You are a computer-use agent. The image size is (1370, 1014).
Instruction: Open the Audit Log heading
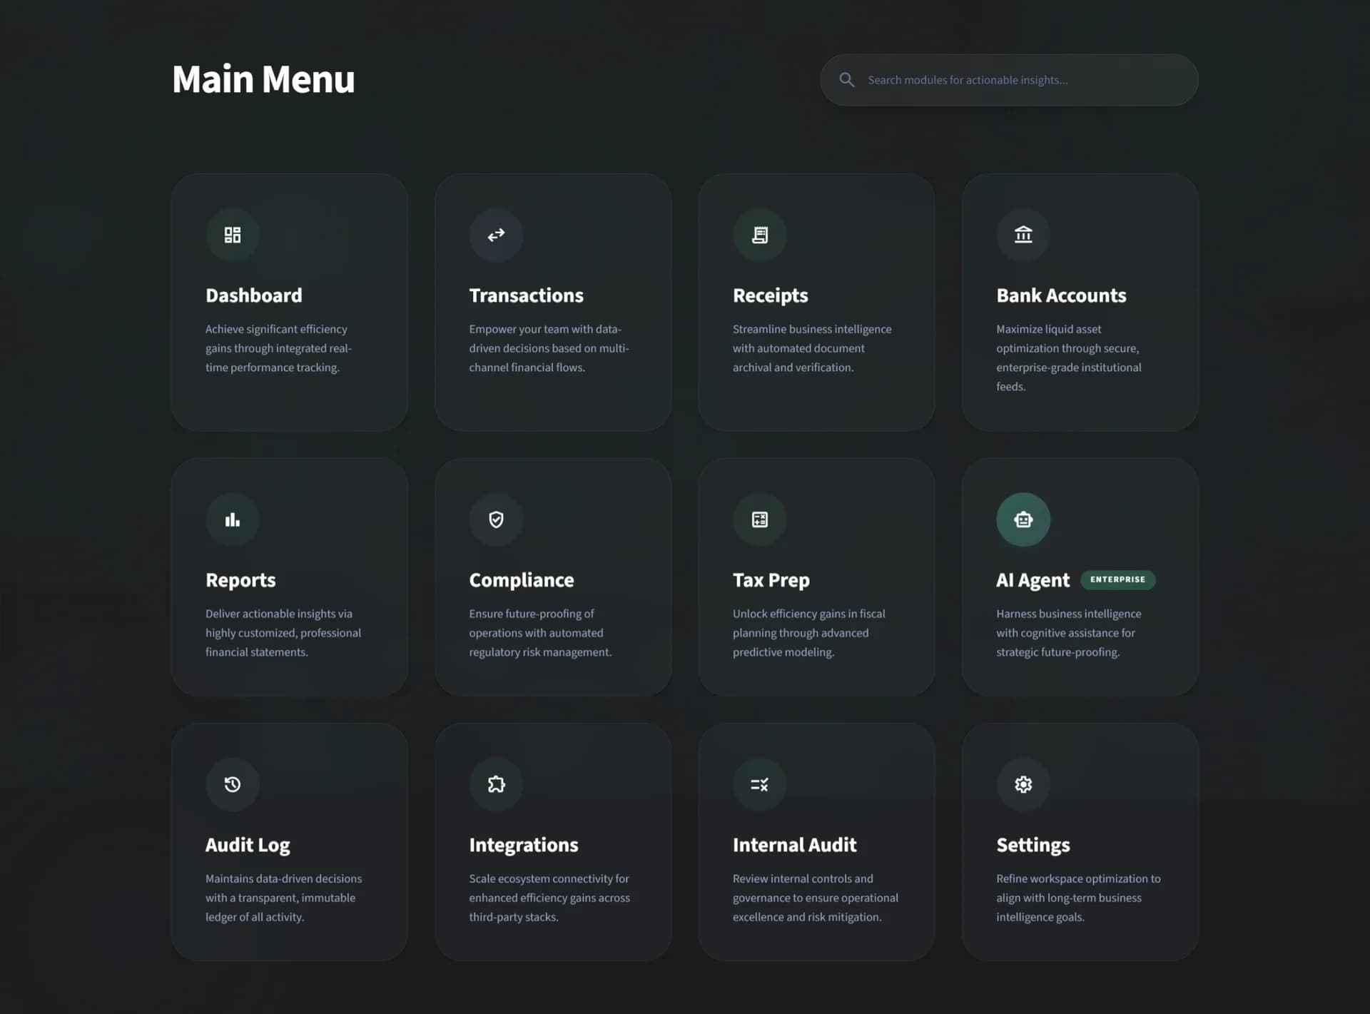coord(248,845)
